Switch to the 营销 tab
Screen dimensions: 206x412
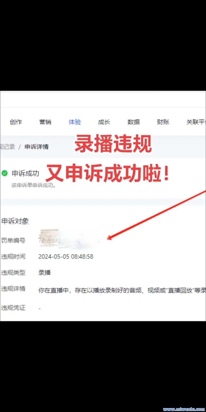(45, 122)
